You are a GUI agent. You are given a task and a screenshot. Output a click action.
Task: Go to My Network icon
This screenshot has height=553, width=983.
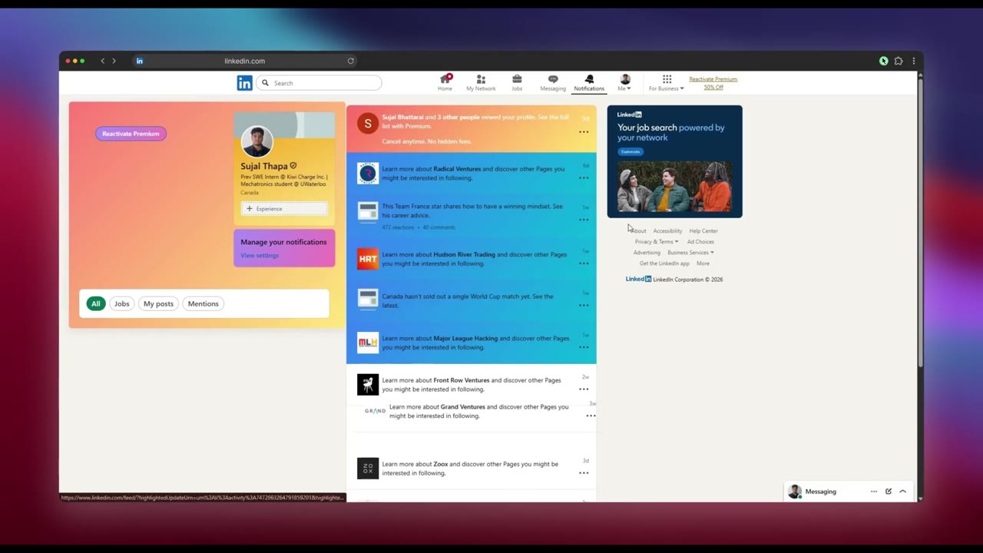[481, 79]
